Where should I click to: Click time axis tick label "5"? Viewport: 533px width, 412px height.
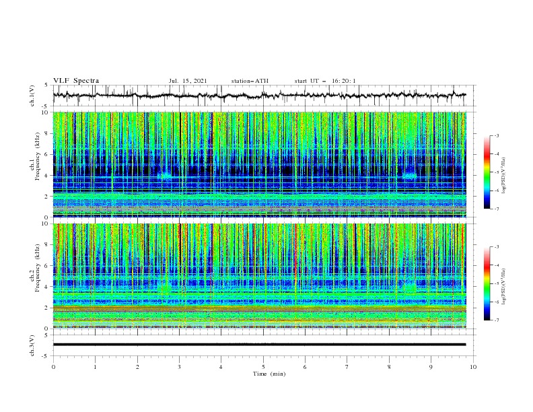coord(263,367)
